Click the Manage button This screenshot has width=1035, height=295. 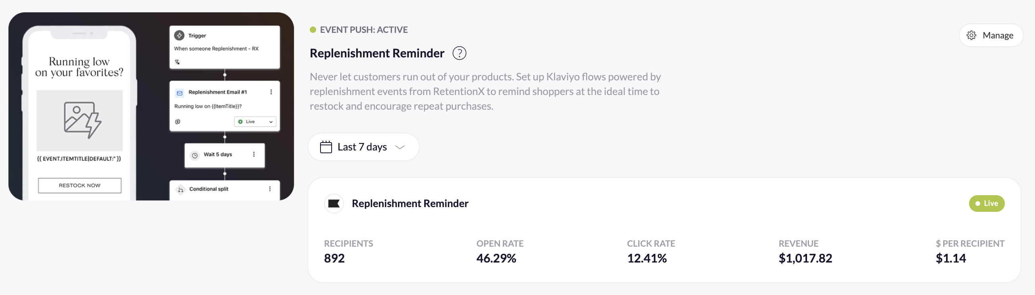(x=991, y=35)
